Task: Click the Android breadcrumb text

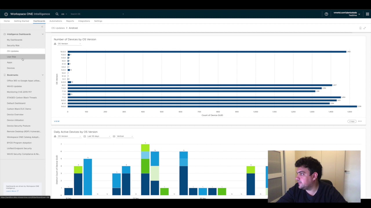Action: 73,28
